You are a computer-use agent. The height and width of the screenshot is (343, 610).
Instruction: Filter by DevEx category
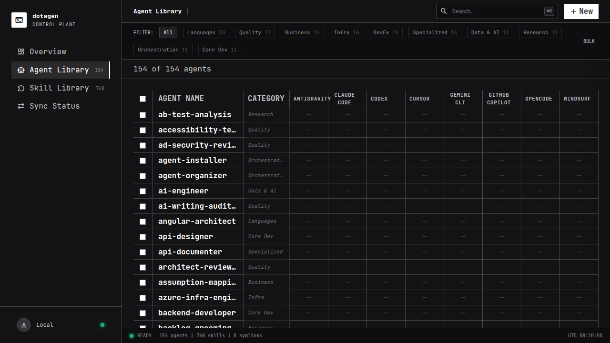[386, 32]
